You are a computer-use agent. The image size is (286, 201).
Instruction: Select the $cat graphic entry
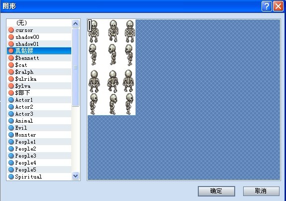click(x=39, y=65)
